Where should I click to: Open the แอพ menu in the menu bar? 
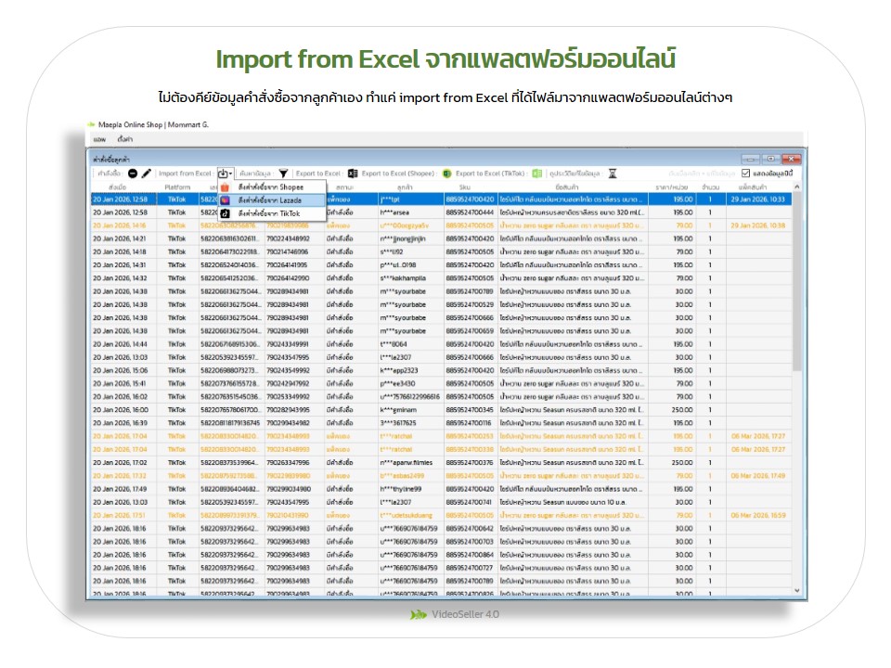(x=99, y=137)
